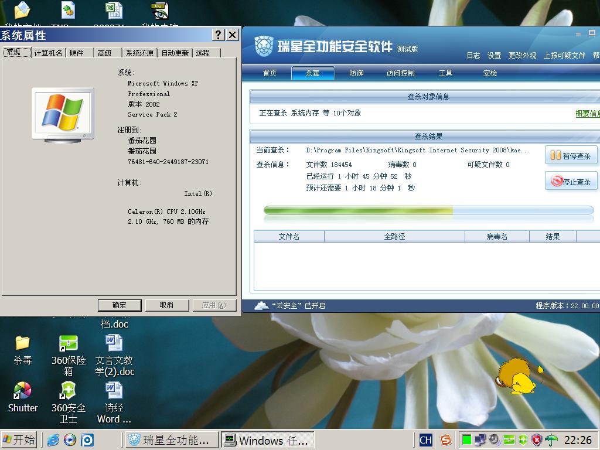Click the Rising lion shield logo
This screenshot has height=450, width=600.
pyautogui.click(x=264, y=46)
